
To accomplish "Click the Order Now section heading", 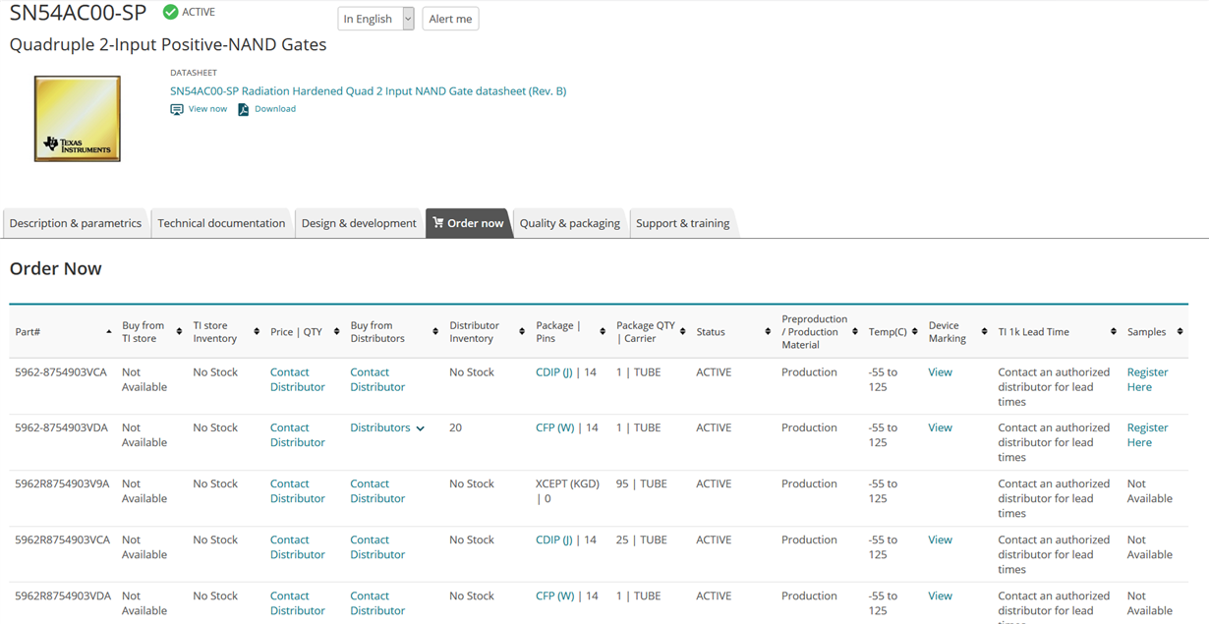I will tap(56, 268).
